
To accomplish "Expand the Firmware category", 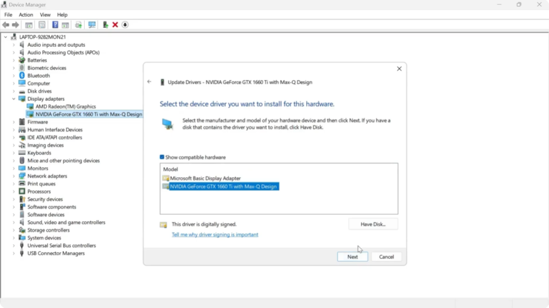I will click(x=13, y=122).
